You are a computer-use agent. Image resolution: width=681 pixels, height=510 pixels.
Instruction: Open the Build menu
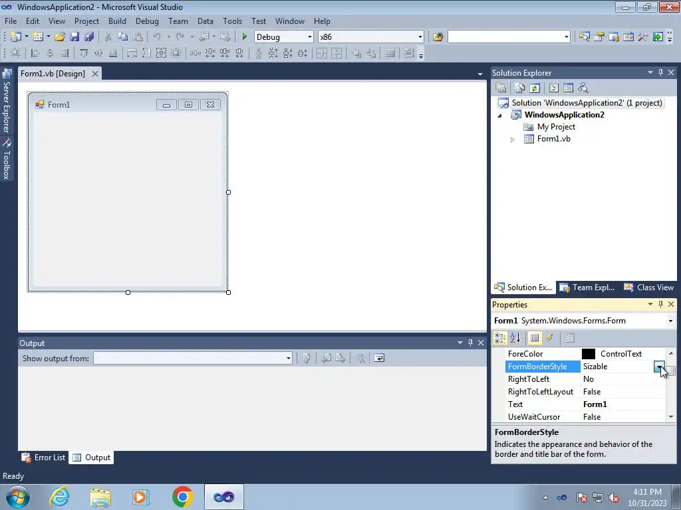click(117, 21)
